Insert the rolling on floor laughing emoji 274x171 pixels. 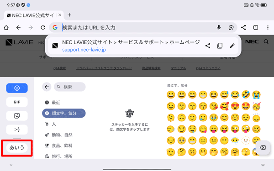246,94
